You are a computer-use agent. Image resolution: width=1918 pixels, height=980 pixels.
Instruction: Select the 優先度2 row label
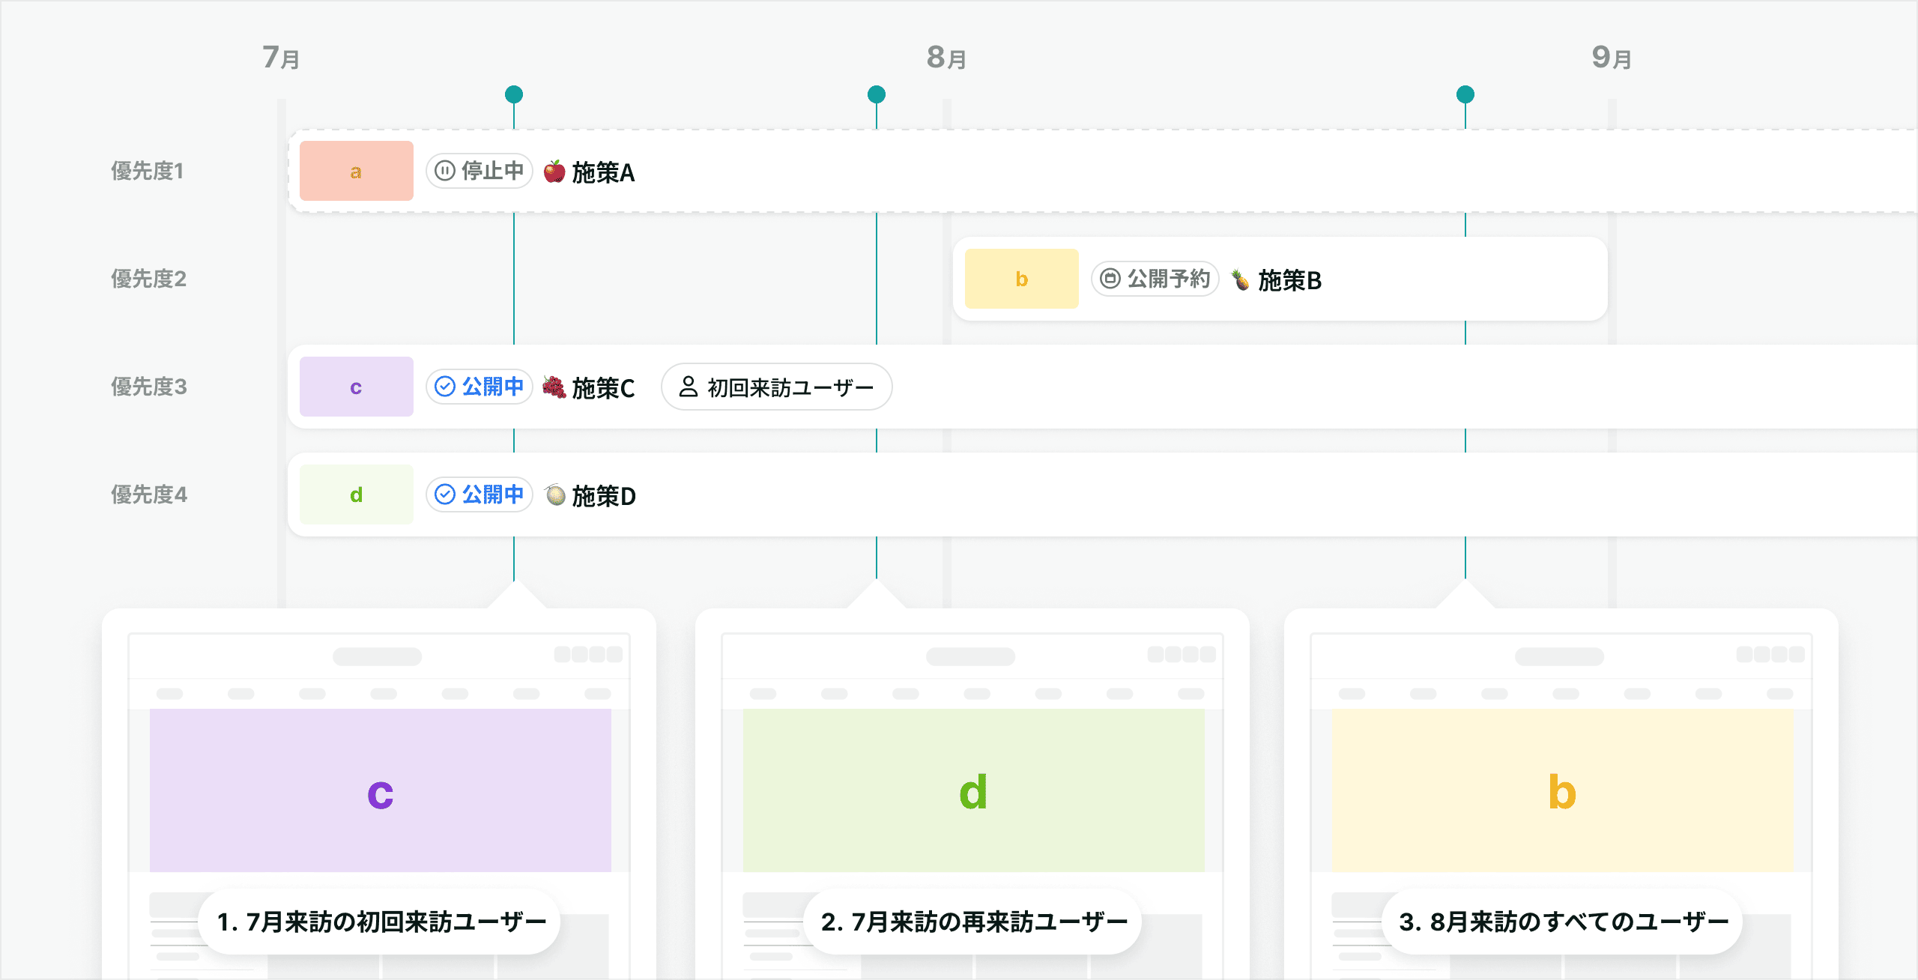pyautogui.click(x=148, y=279)
